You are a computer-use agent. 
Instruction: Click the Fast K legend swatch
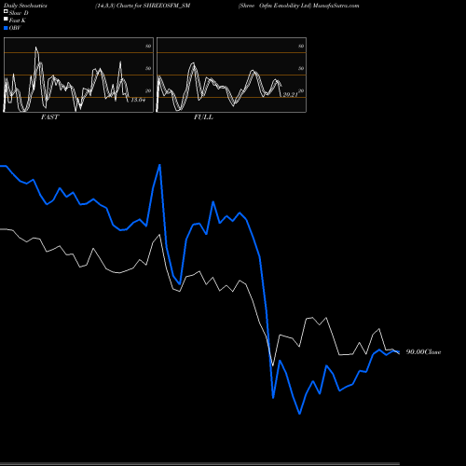6,19
